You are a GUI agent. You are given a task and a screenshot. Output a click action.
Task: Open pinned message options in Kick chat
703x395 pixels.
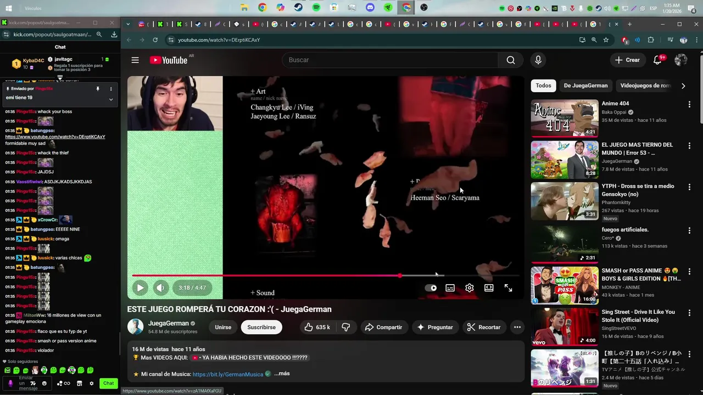(110, 89)
